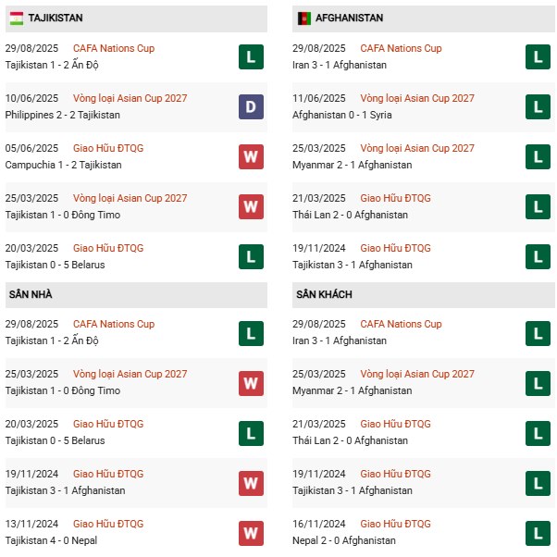Open Vòng loại Asian Cup 2027 link dated 11/06/2025
The height and width of the screenshot is (557, 557).
(417, 98)
